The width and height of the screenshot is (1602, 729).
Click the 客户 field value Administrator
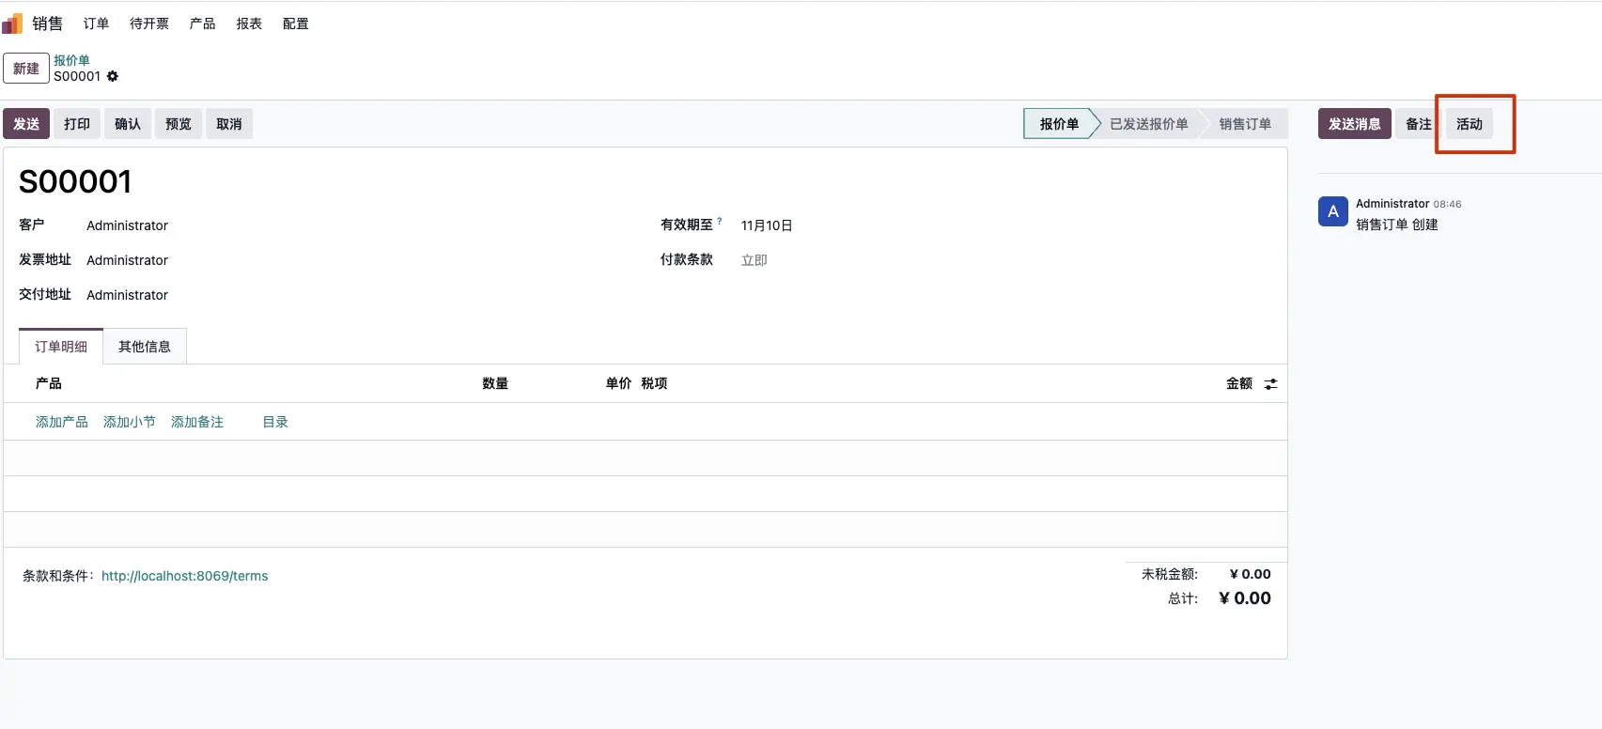[128, 225]
